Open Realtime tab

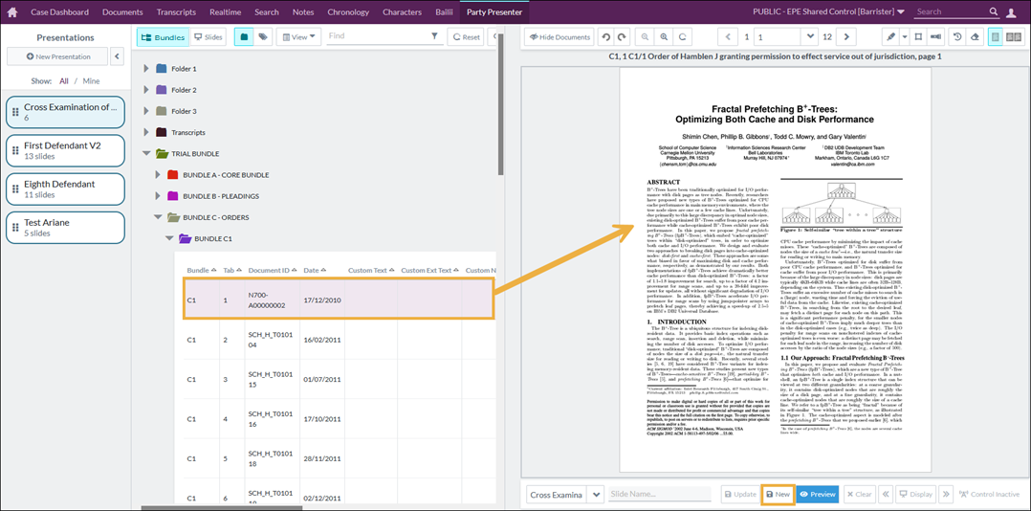225,11
